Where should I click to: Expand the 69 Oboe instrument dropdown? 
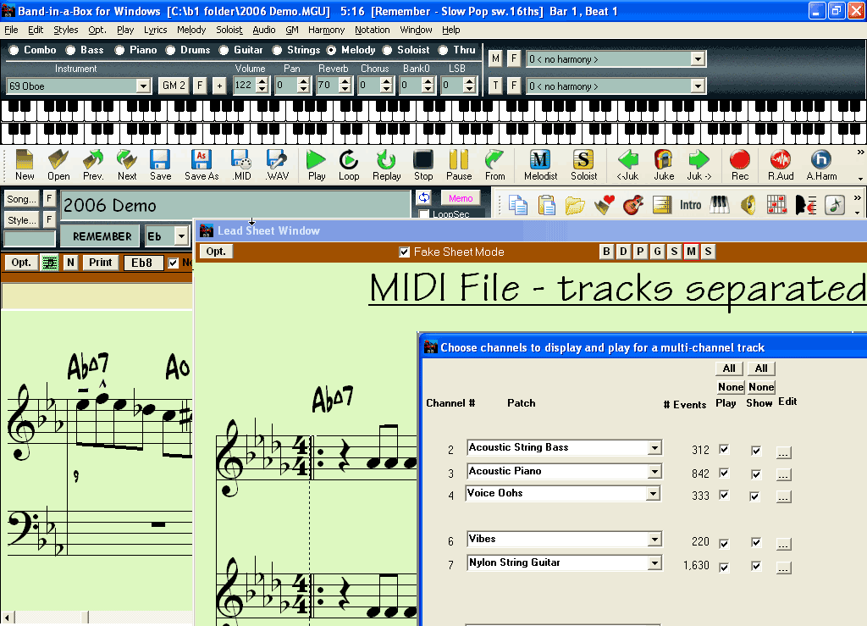[x=143, y=86]
